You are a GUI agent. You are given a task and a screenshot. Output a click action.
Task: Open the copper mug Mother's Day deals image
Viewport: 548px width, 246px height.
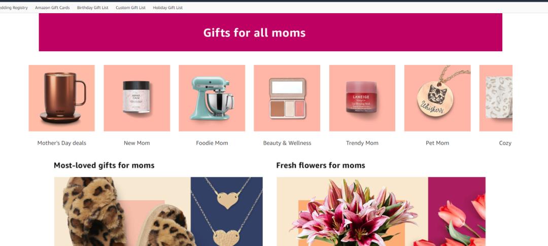coord(61,98)
